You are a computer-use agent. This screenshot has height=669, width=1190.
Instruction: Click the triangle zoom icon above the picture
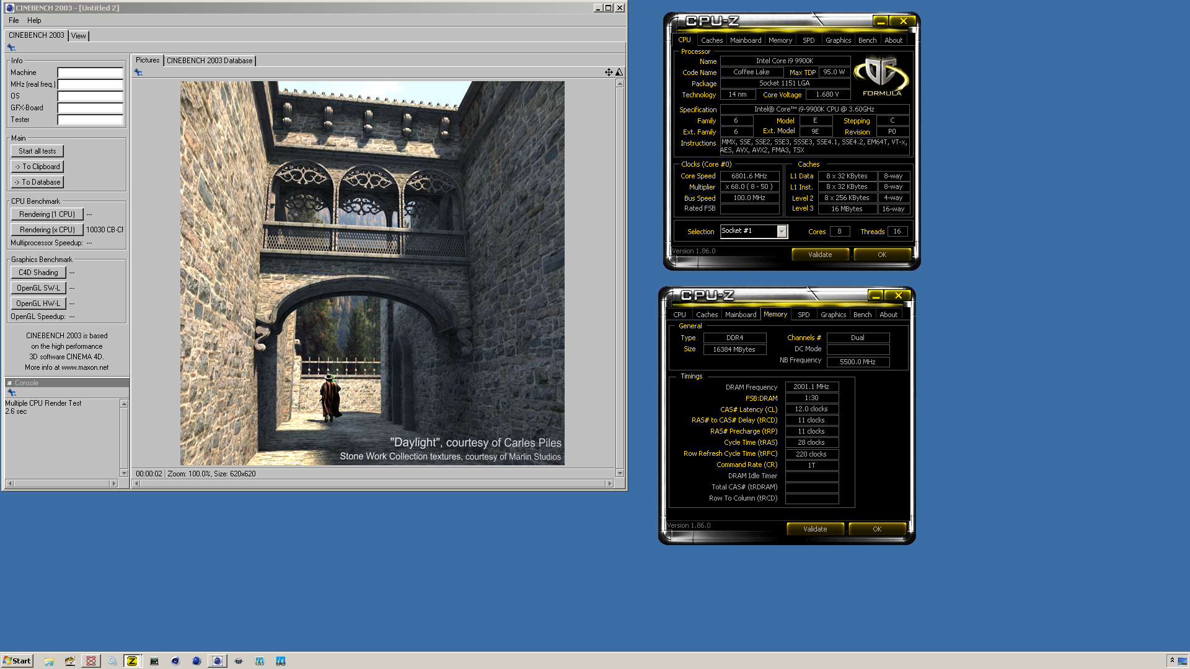619,72
